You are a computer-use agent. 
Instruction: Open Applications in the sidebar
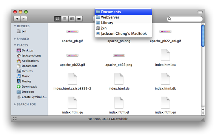[28, 61]
